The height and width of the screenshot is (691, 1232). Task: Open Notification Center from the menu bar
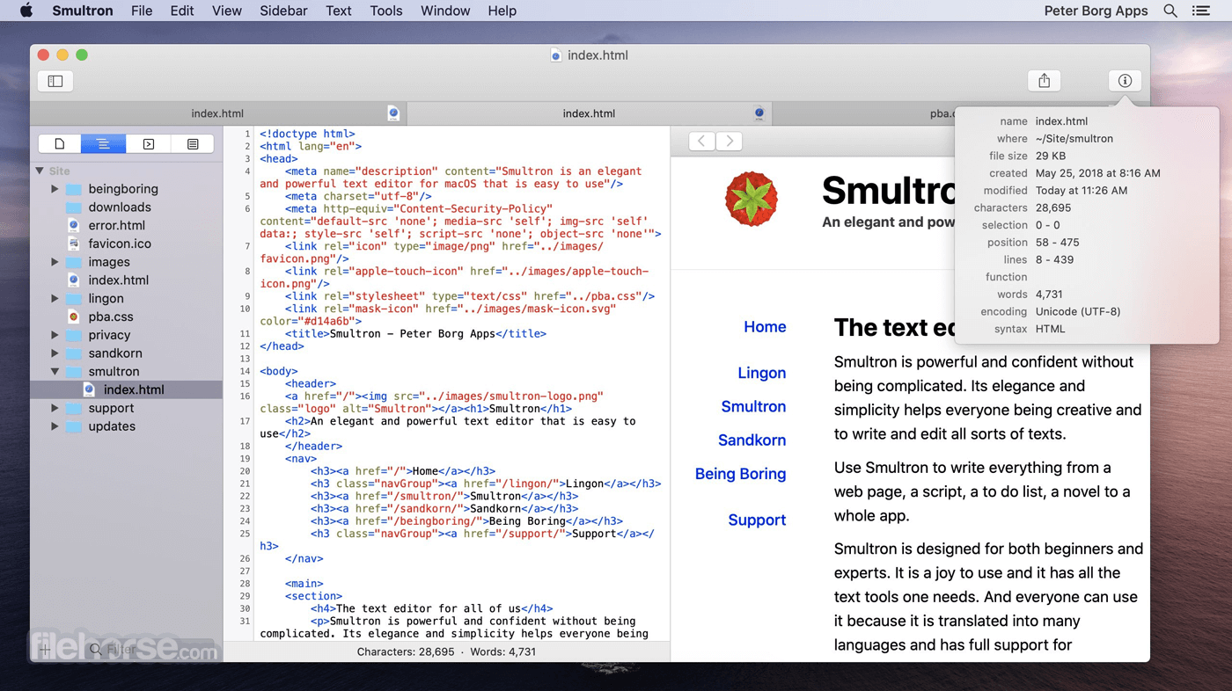point(1200,11)
